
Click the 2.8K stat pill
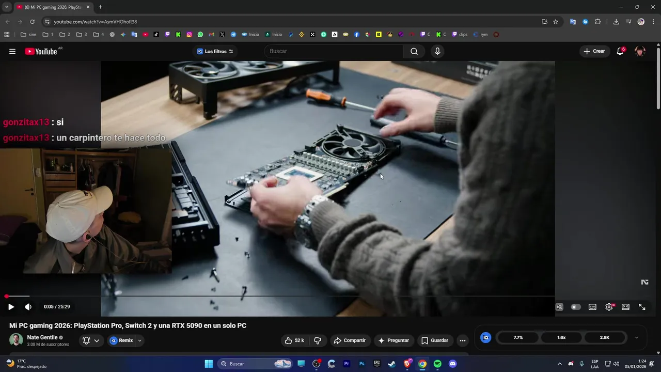605,337
